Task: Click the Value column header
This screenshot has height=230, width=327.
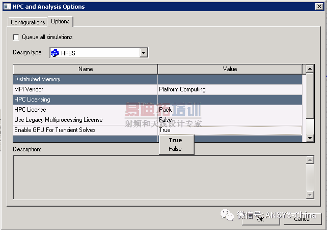Action: [x=230, y=69]
